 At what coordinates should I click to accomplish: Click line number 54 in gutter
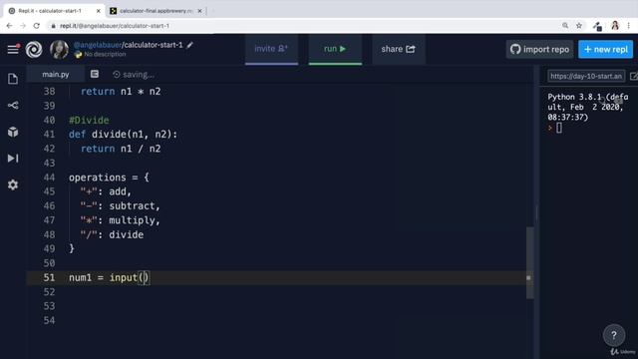tap(49, 321)
